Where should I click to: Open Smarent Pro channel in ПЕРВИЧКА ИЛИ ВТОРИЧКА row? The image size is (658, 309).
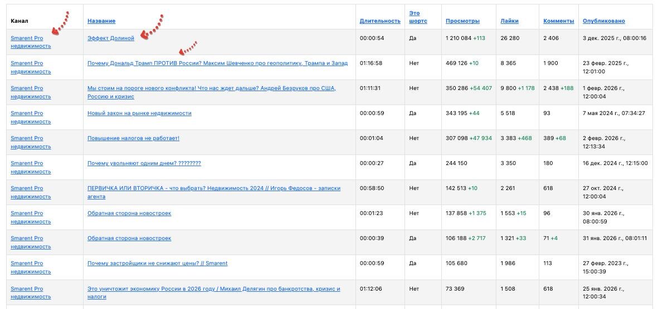pos(31,193)
